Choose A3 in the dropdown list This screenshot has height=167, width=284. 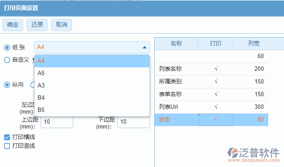pyautogui.click(x=92, y=85)
